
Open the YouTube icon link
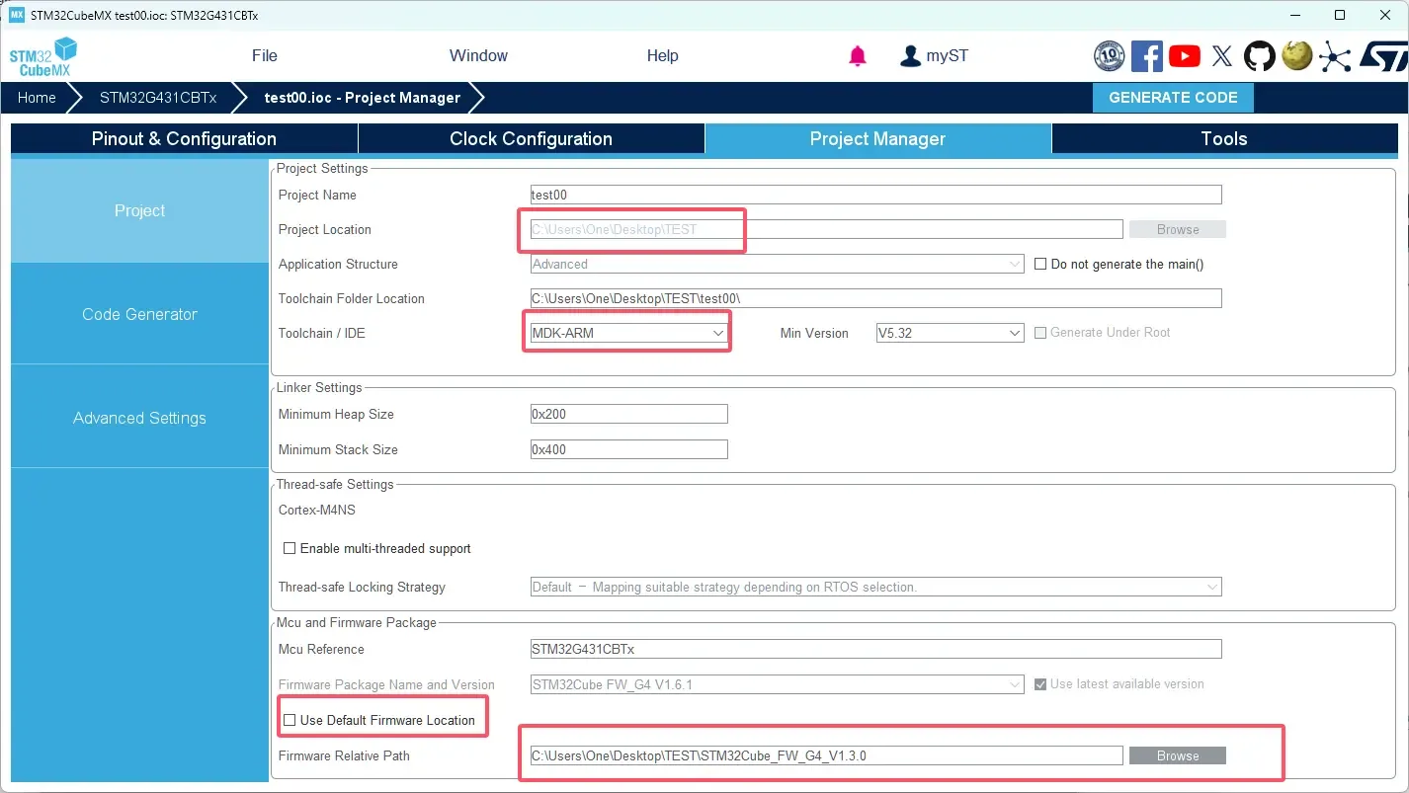tap(1184, 56)
